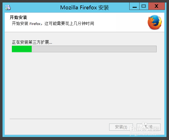
Task: Close the Firefox installer with the red X
Action: (157, 6)
